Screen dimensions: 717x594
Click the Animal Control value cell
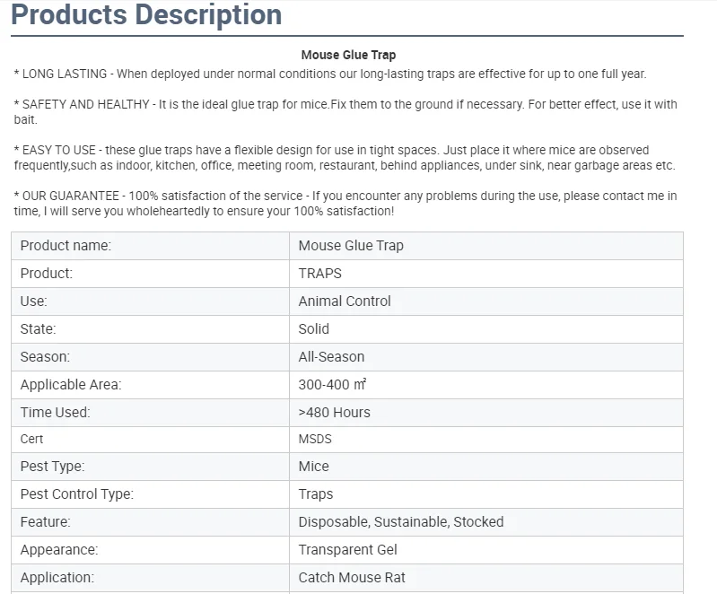(345, 301)
